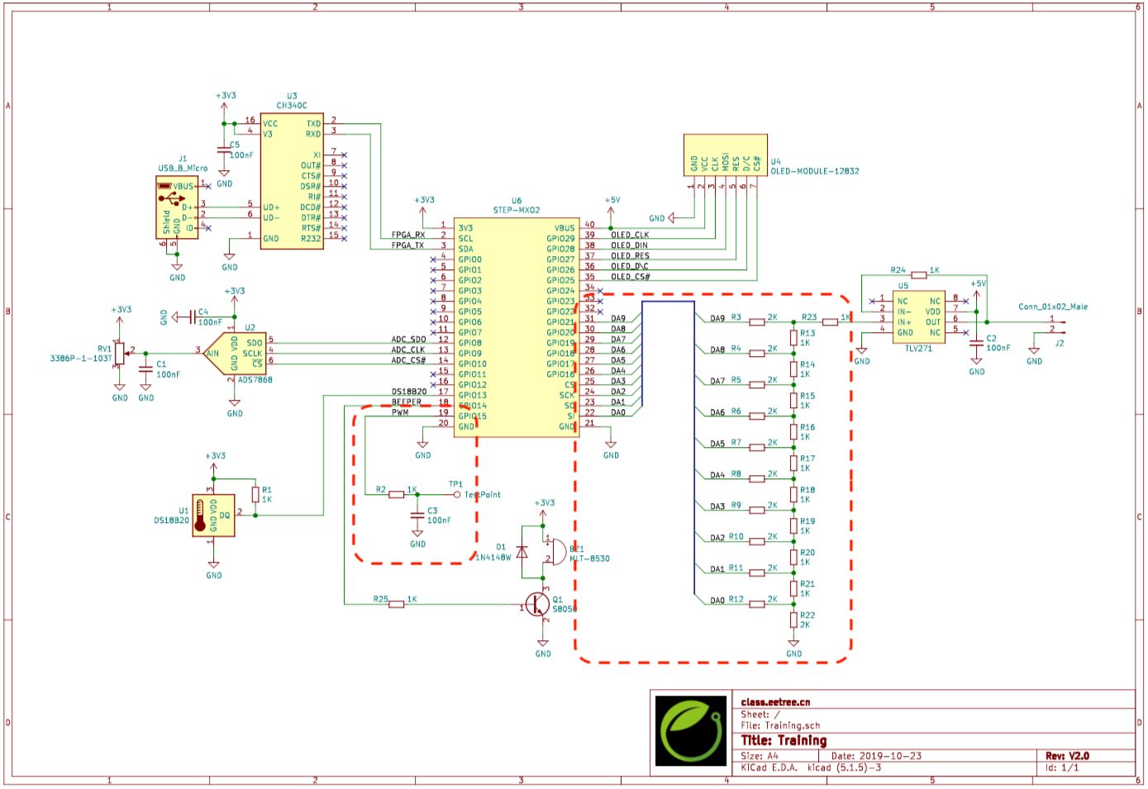The image size is (1148, 789).
Task: Select the GND symbol under Q1
Action: click(x=543, y=648)
